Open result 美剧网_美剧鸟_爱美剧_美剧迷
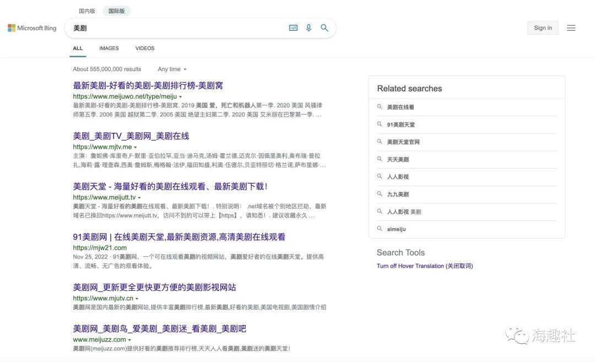 click(x=159, y=329)
